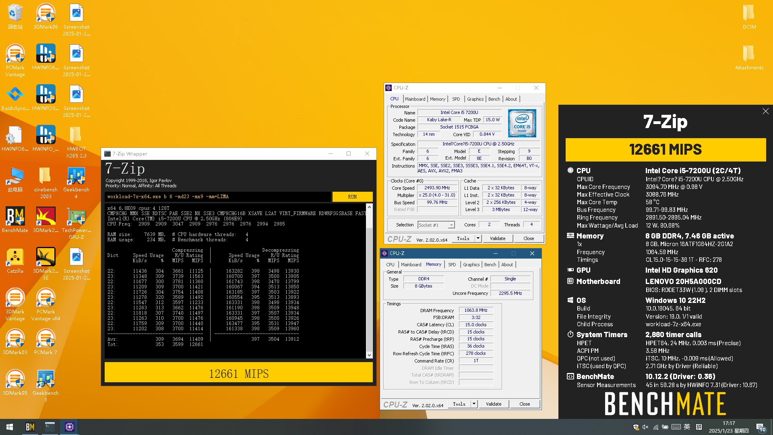Toggle the 英 input language indicator
Viewport: 773px width, 435px height.
(x=687, y=427)
